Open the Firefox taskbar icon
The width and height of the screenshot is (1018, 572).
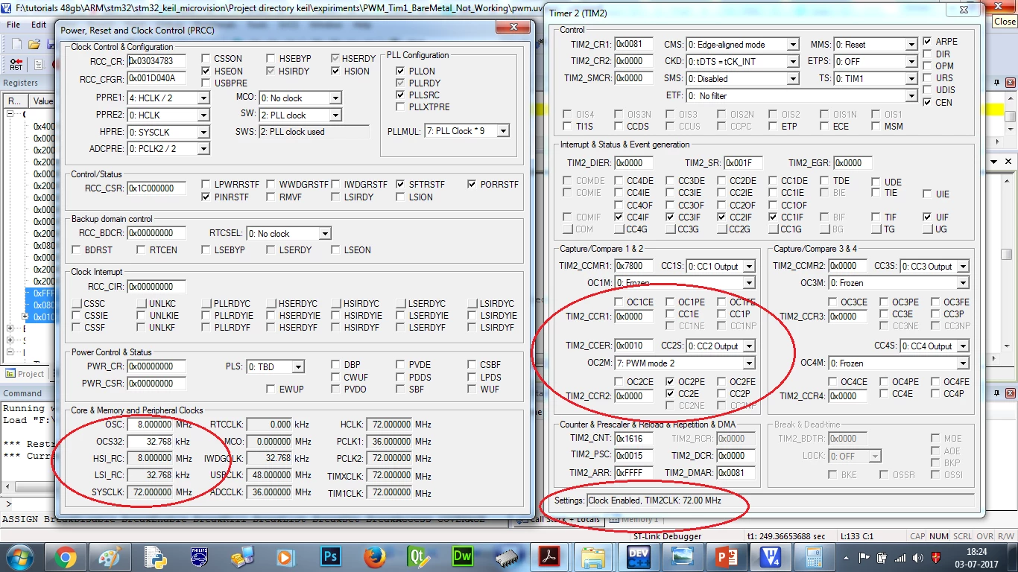click(374, 557)
